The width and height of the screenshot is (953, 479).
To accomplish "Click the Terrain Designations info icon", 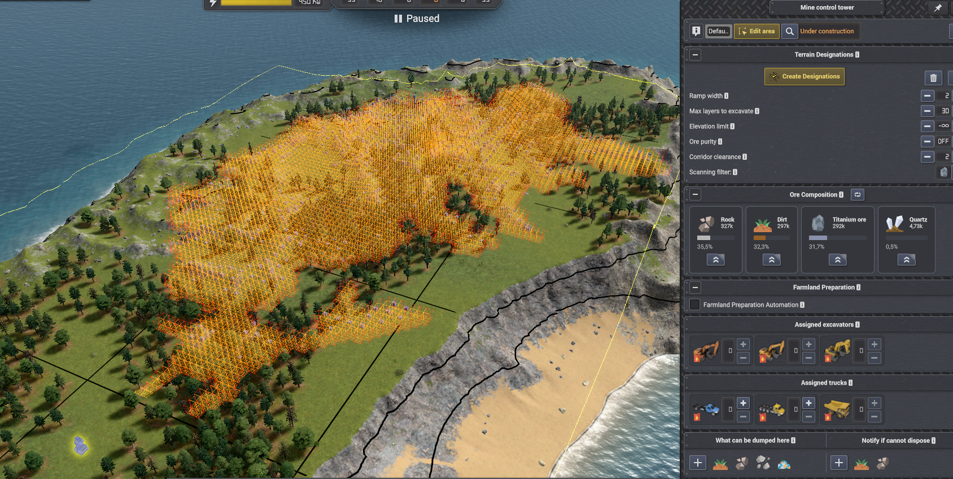I will pyautogui.click(x=857, y=55).
